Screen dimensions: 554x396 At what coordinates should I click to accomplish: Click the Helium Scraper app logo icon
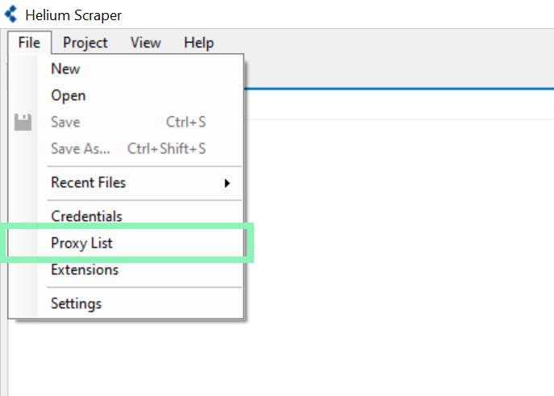coord(11,15)
